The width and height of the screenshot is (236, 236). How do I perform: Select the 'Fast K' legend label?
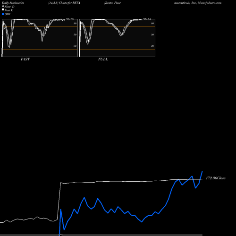[9, 10]
